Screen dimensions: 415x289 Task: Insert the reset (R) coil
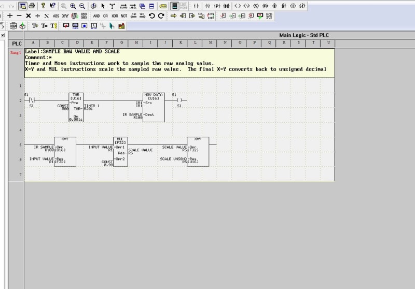click(265, 6)
